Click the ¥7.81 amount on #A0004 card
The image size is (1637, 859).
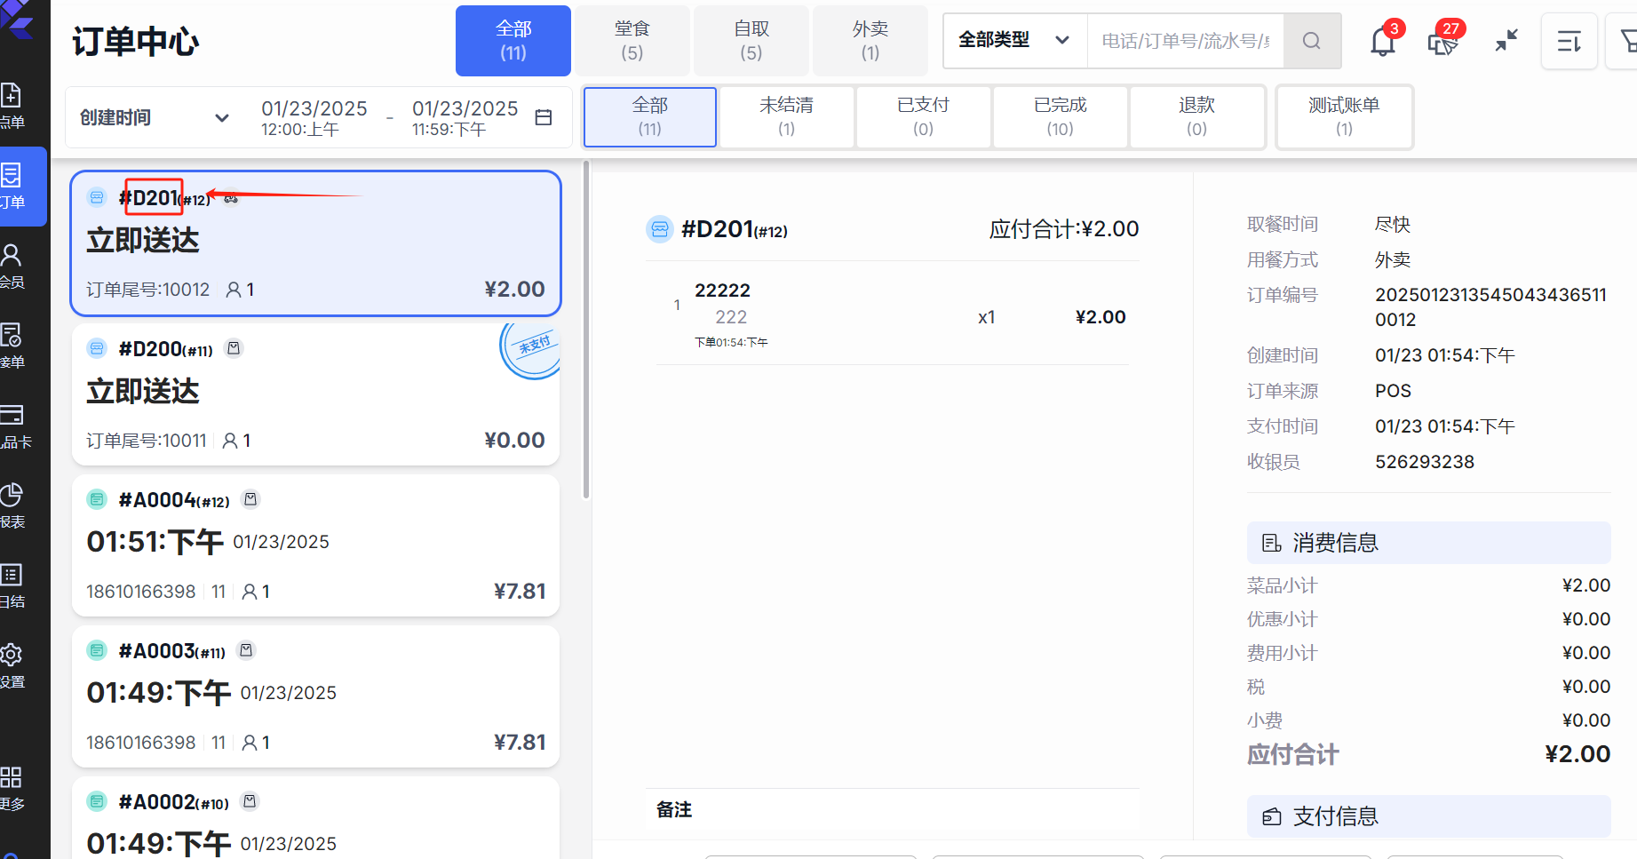pos(520,592)
